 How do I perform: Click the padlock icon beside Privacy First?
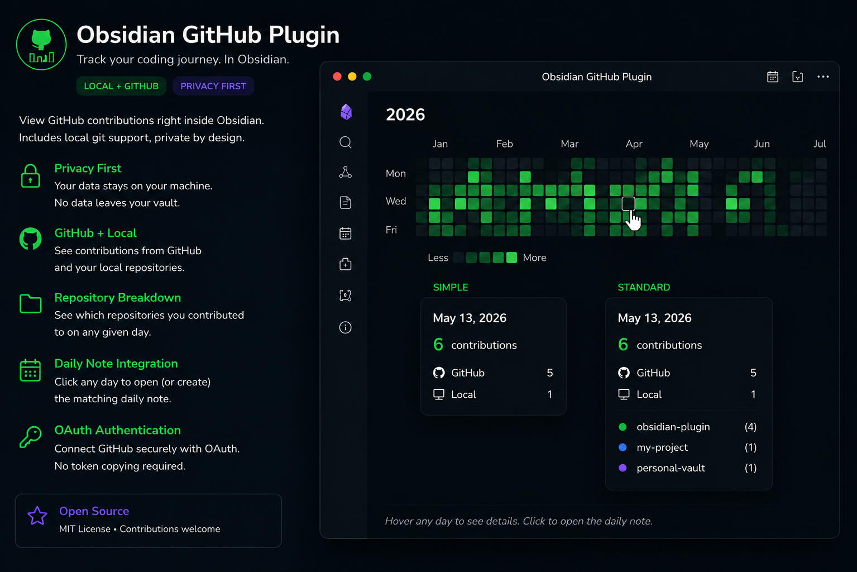tap(30, 176)
